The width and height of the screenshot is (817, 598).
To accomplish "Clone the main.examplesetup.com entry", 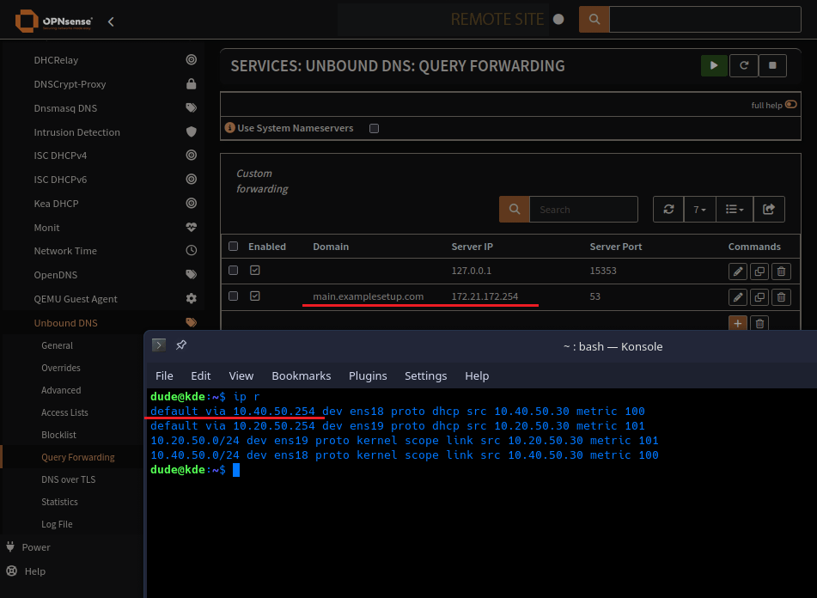I will 759,297.
